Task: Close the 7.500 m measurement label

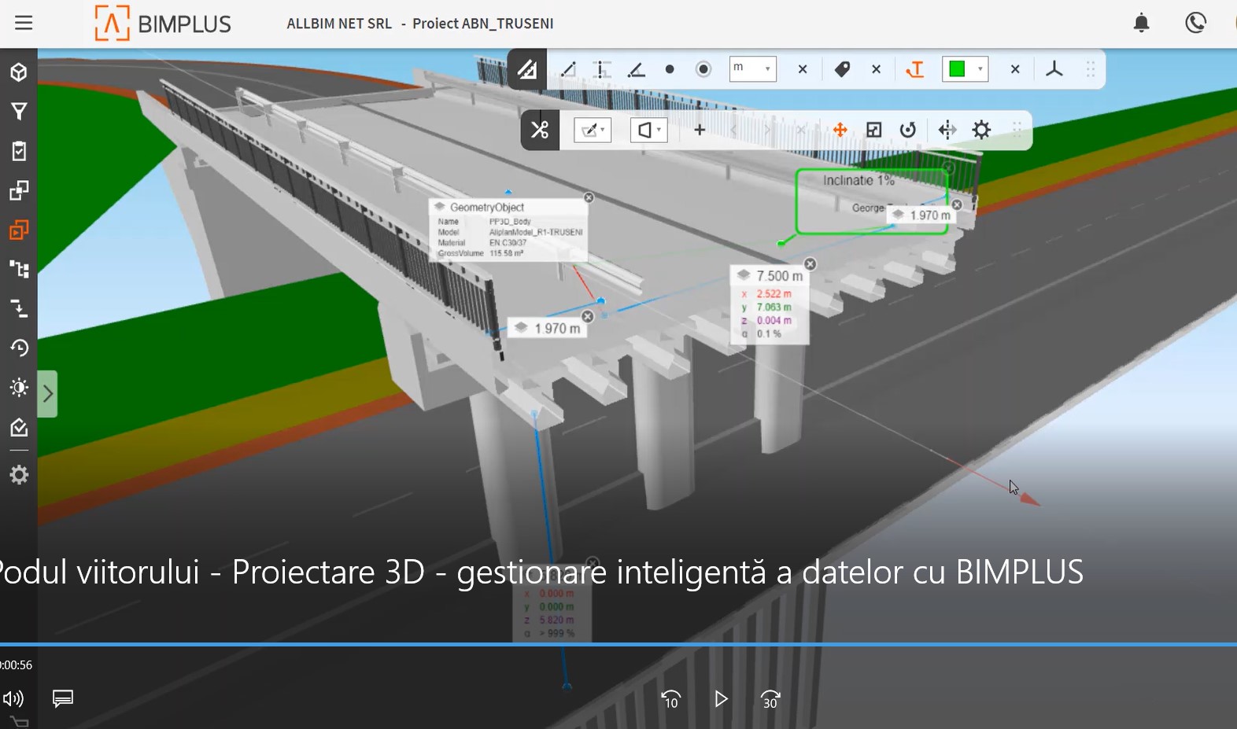Action: click(x=810, y=264)
